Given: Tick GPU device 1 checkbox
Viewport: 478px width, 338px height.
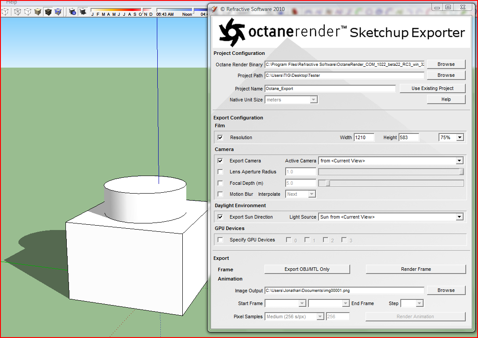Looking at the screenshot, I should pyautogui.click(x=307, y=240).
